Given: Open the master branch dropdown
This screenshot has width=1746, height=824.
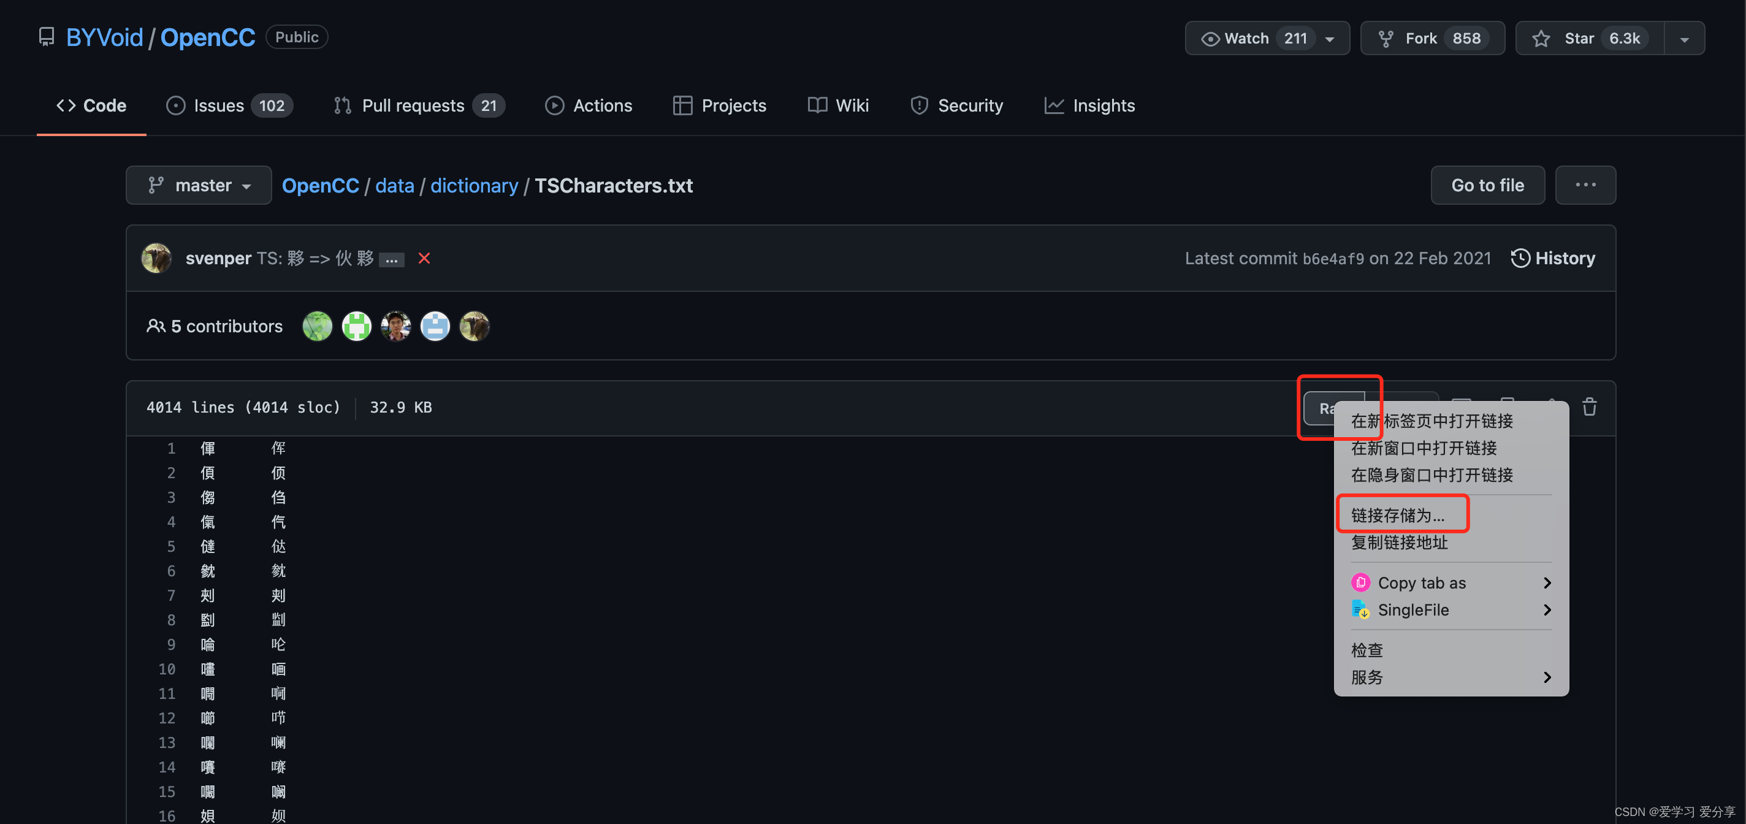Looking at the screenshot, I should point(199,185).
